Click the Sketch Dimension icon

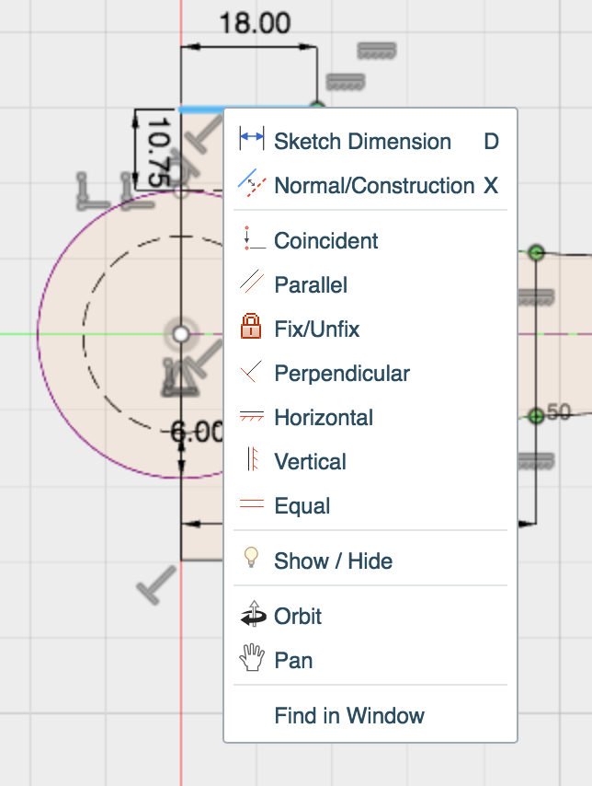pos(251,141)
